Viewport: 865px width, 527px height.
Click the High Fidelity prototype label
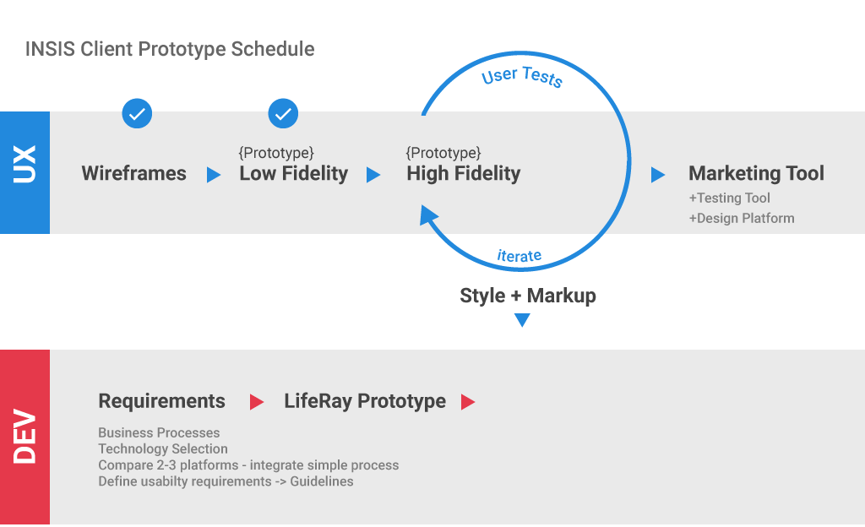(x=463, y=174)
